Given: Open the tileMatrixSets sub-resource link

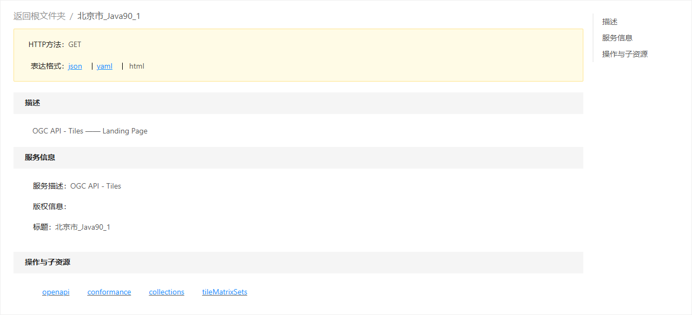Looking at the screenshot, I should (x=224, y=292).
